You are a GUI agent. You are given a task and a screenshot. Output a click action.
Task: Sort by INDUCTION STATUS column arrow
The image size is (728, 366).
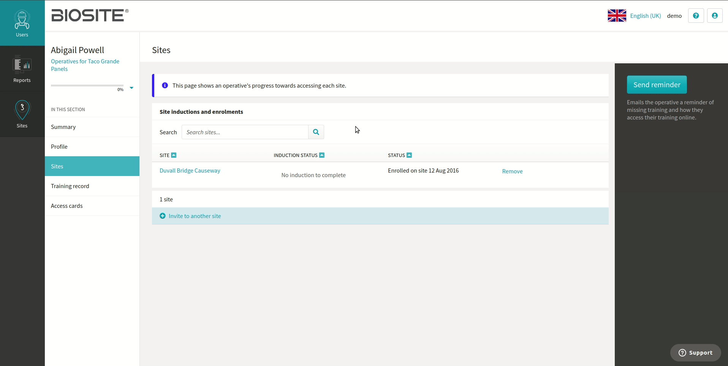pyautogui.click(x=322, y=155)
